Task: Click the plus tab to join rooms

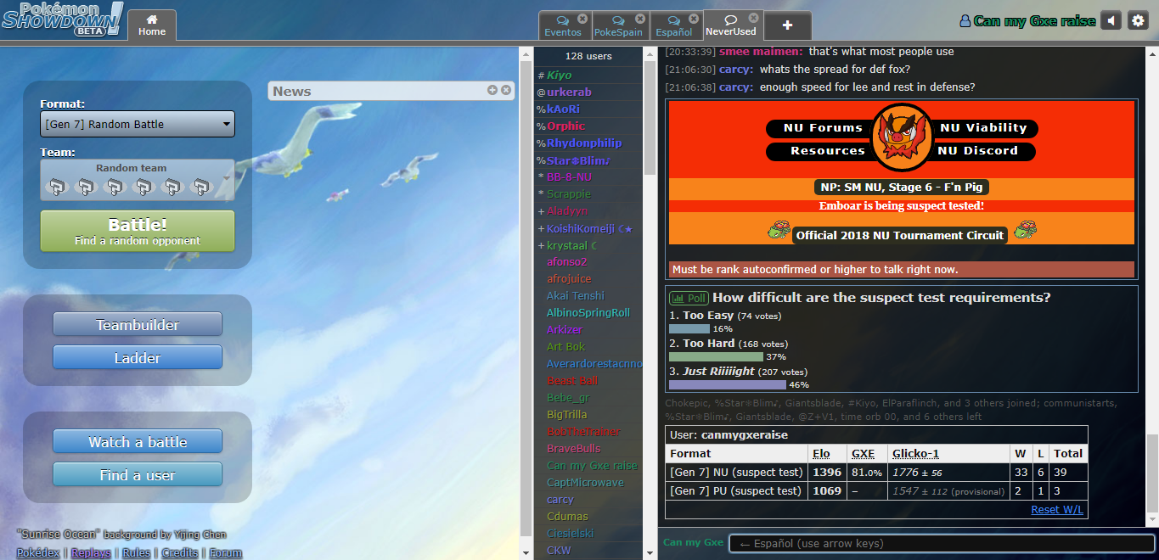Action: [x=787, y=25]
